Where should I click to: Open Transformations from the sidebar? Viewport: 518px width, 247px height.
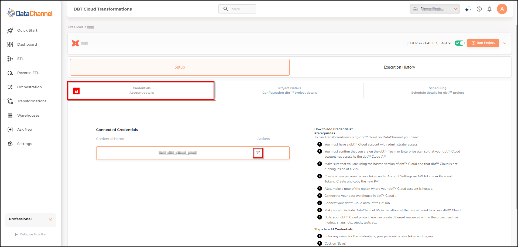click(32, 101)
